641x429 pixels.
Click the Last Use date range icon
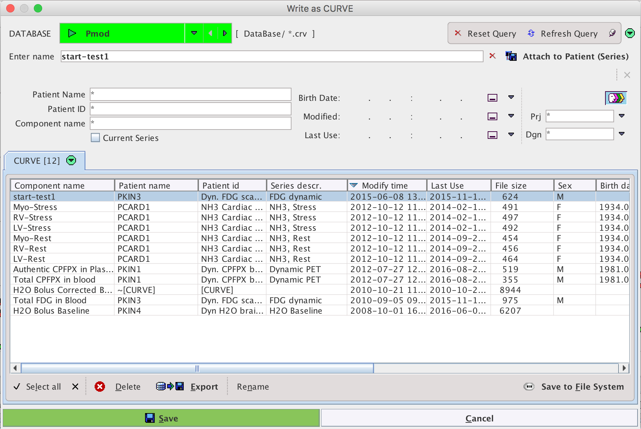pos(492,135)
